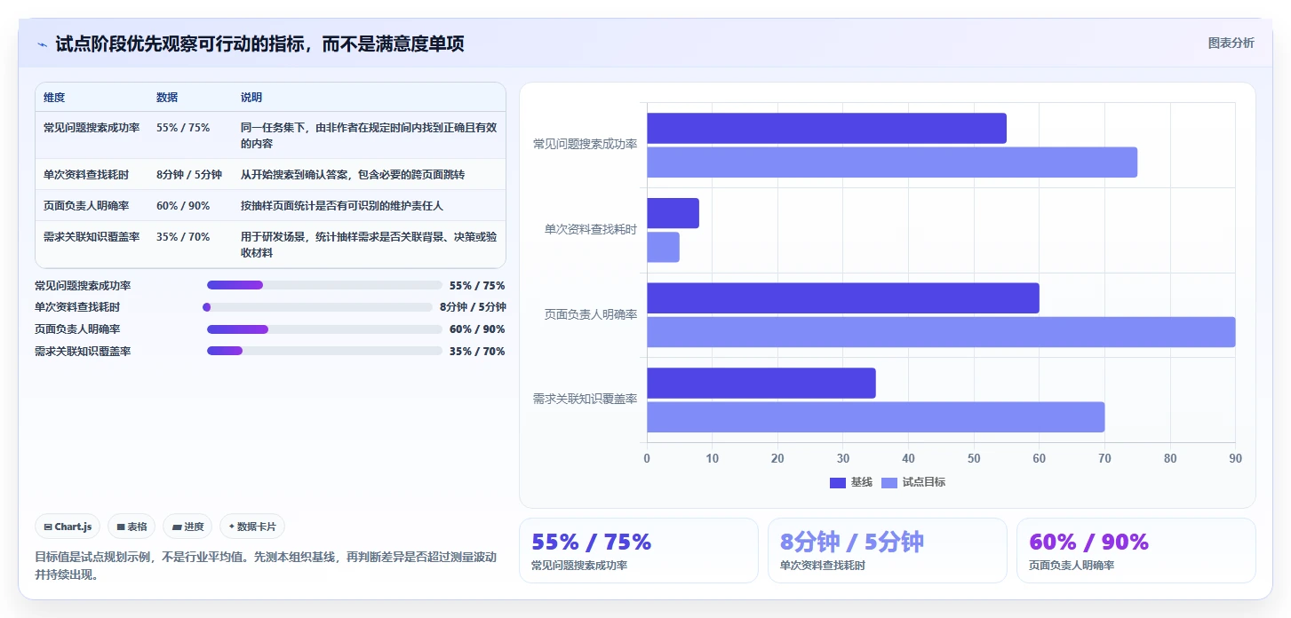Viewport: 1291px width, 618px height.
Task: Click the 基线 bar for 页面负责人明确率 in the chart
Action: point(843,298)
